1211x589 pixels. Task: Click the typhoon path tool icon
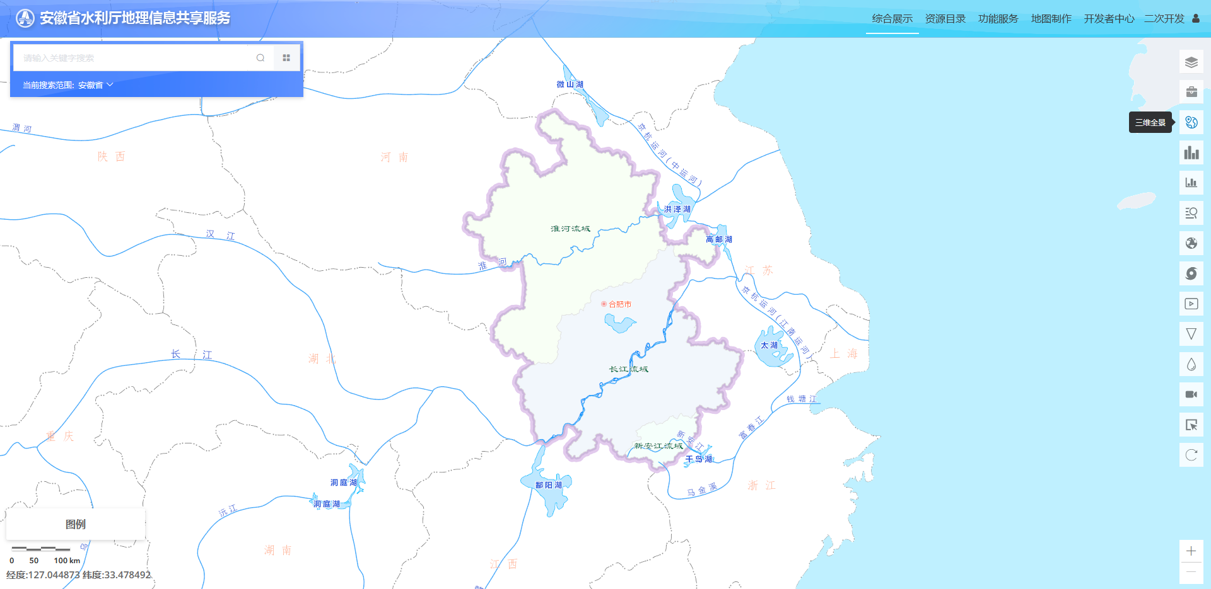point(1191,273)
